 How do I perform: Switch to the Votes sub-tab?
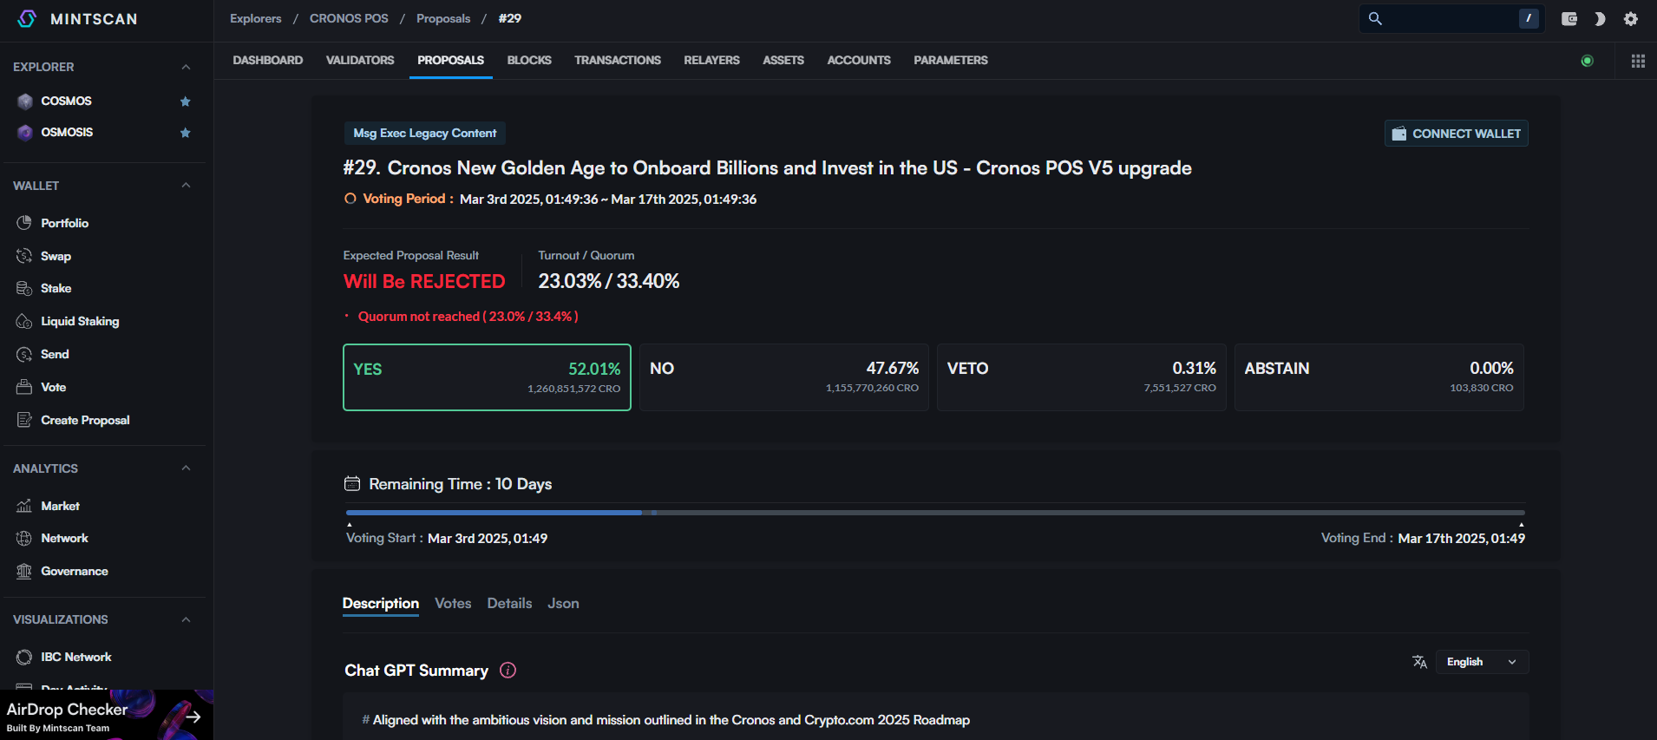(453, 604)
